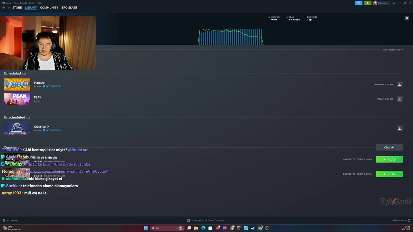Open PlateUp! patch notes

[x=52, y=86]
